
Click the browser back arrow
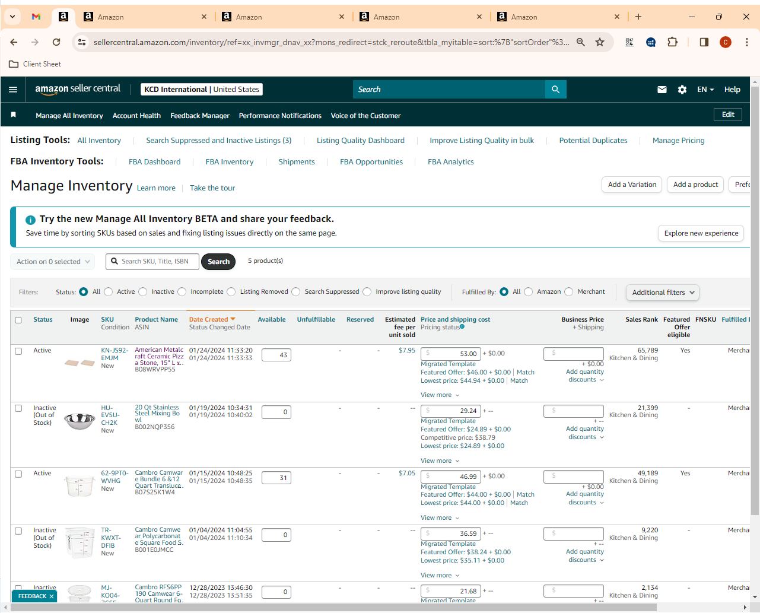pyautogui.click(x=14, y=42)
